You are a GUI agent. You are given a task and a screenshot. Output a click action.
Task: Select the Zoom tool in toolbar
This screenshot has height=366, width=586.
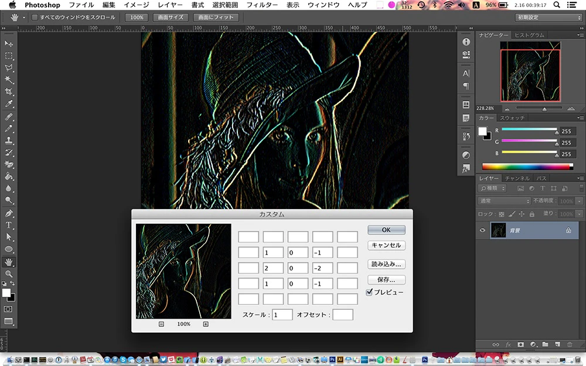click(x=8, y=273)
